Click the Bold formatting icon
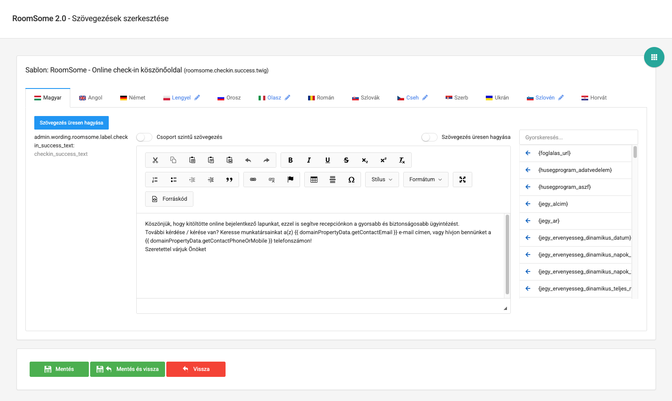The width and height of the screenshot is (672, 401). point(290,160)
